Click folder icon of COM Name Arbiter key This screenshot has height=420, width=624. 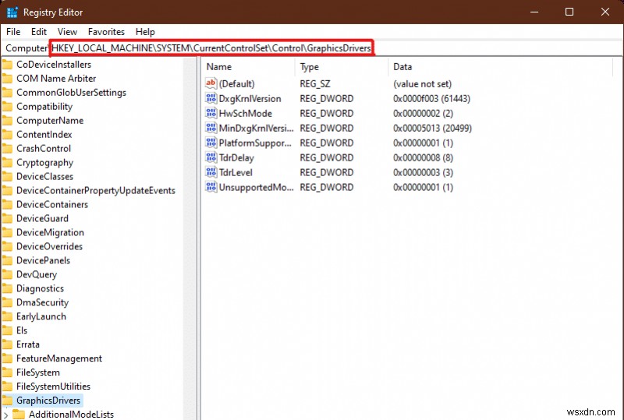coord(7,79)
